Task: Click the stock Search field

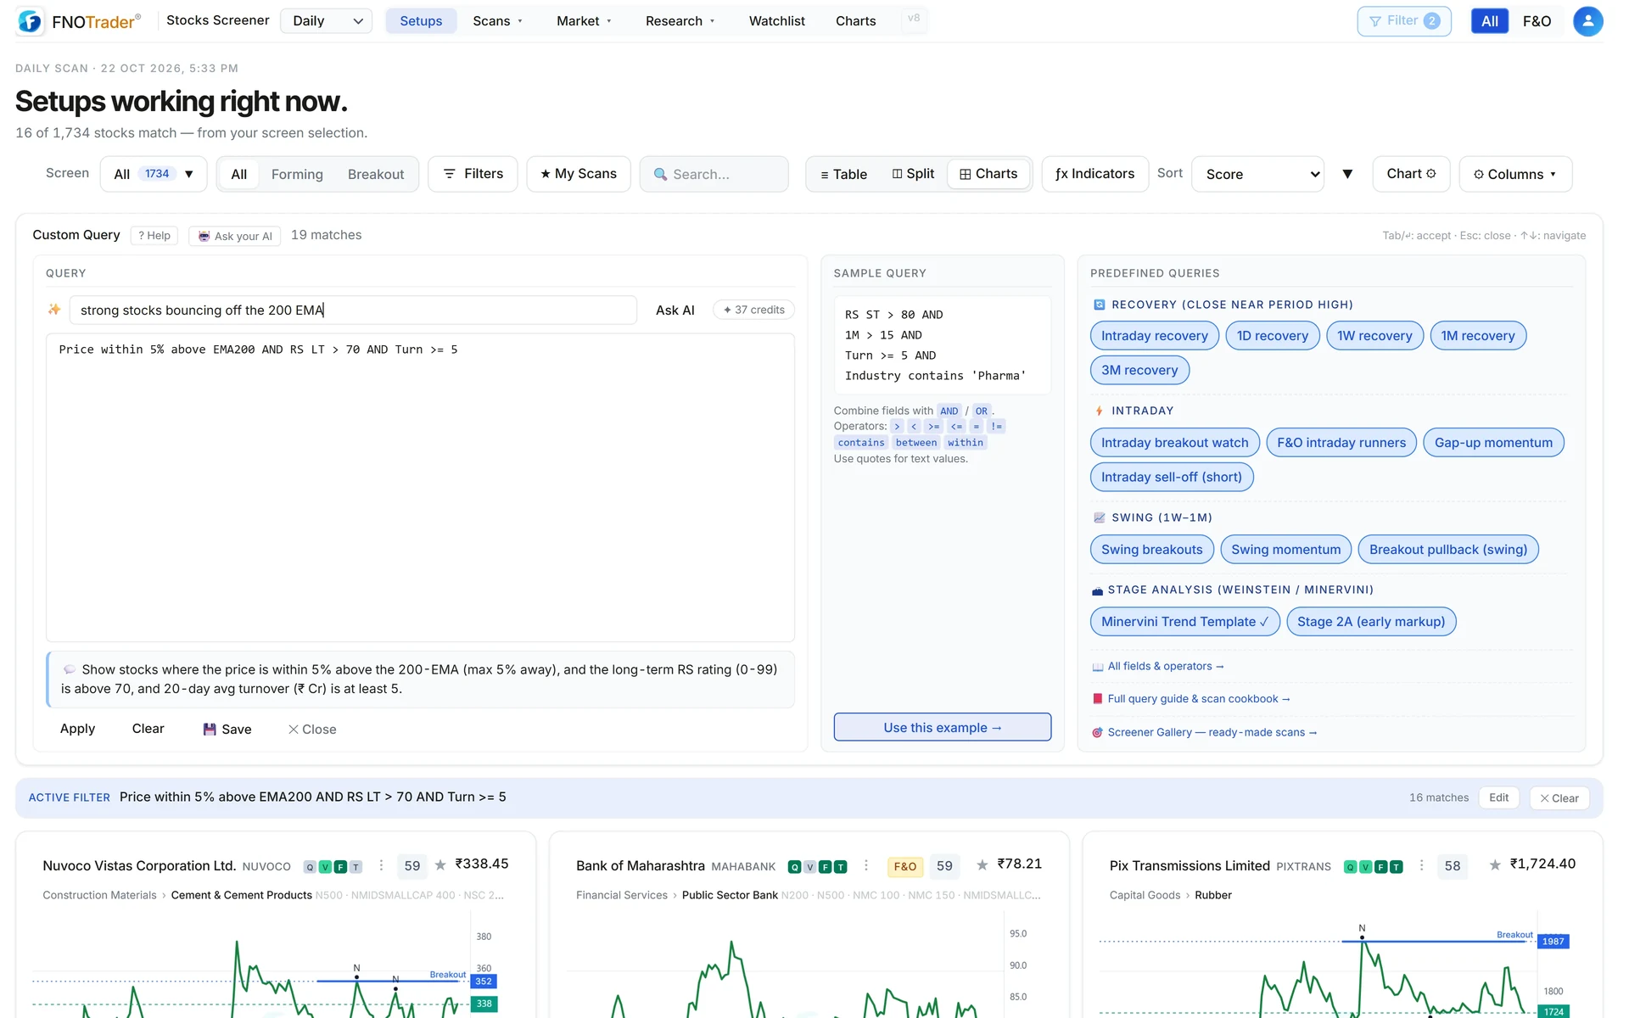Action: (714, 174)
